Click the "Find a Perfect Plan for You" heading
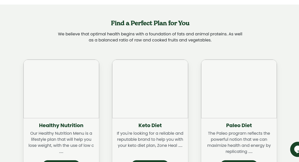Viewport: 299px width, 162px height. pos(150,23)
